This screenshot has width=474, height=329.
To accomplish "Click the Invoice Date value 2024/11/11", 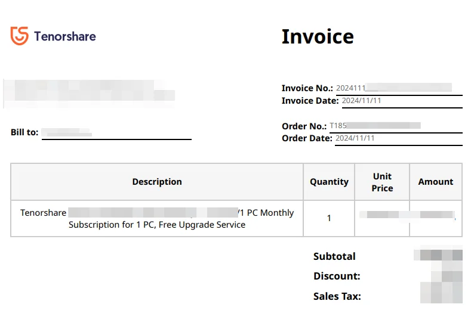I will tap(361, 101).
